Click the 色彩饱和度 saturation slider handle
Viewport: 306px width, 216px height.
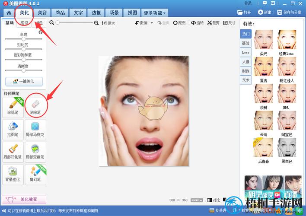pyautogui.click(x=24, y=60)
